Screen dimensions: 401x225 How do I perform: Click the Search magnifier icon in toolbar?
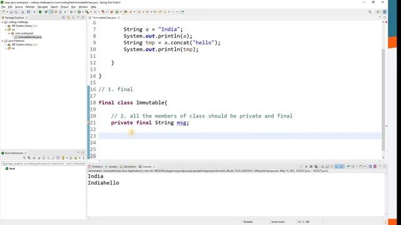coord(370,12)
